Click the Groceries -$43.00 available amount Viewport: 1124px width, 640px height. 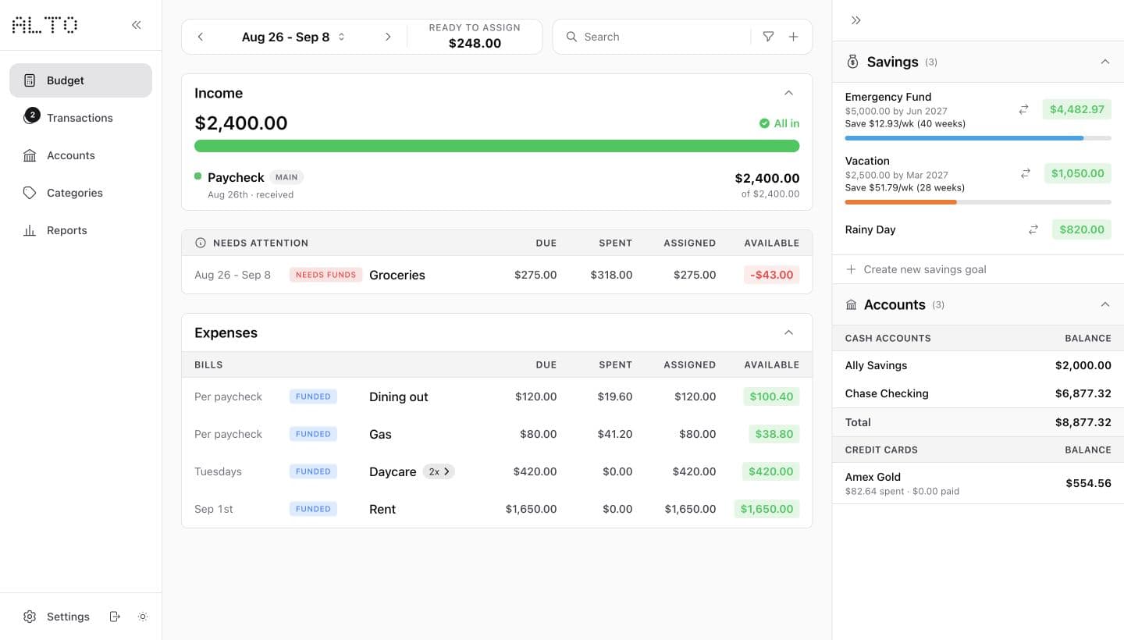[772, 275]
